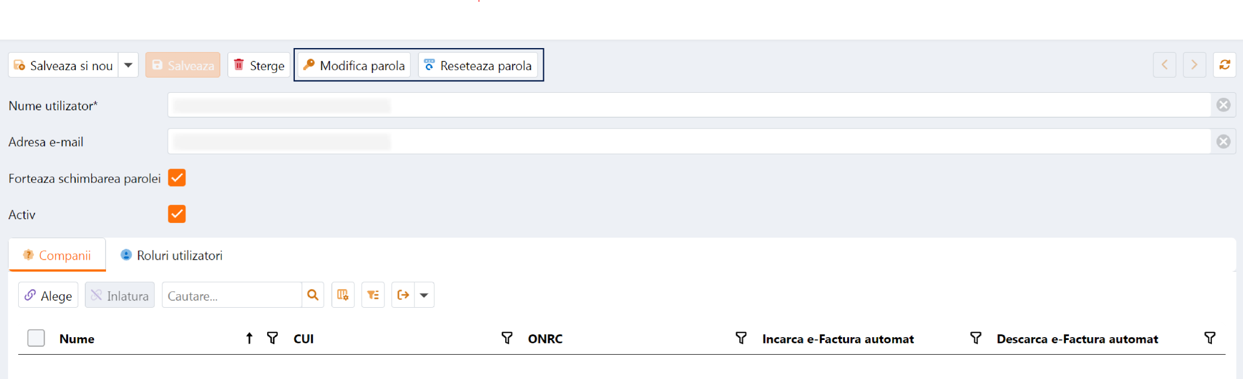
Task: Go to previous record arrow
Action: pos(1164,65)
